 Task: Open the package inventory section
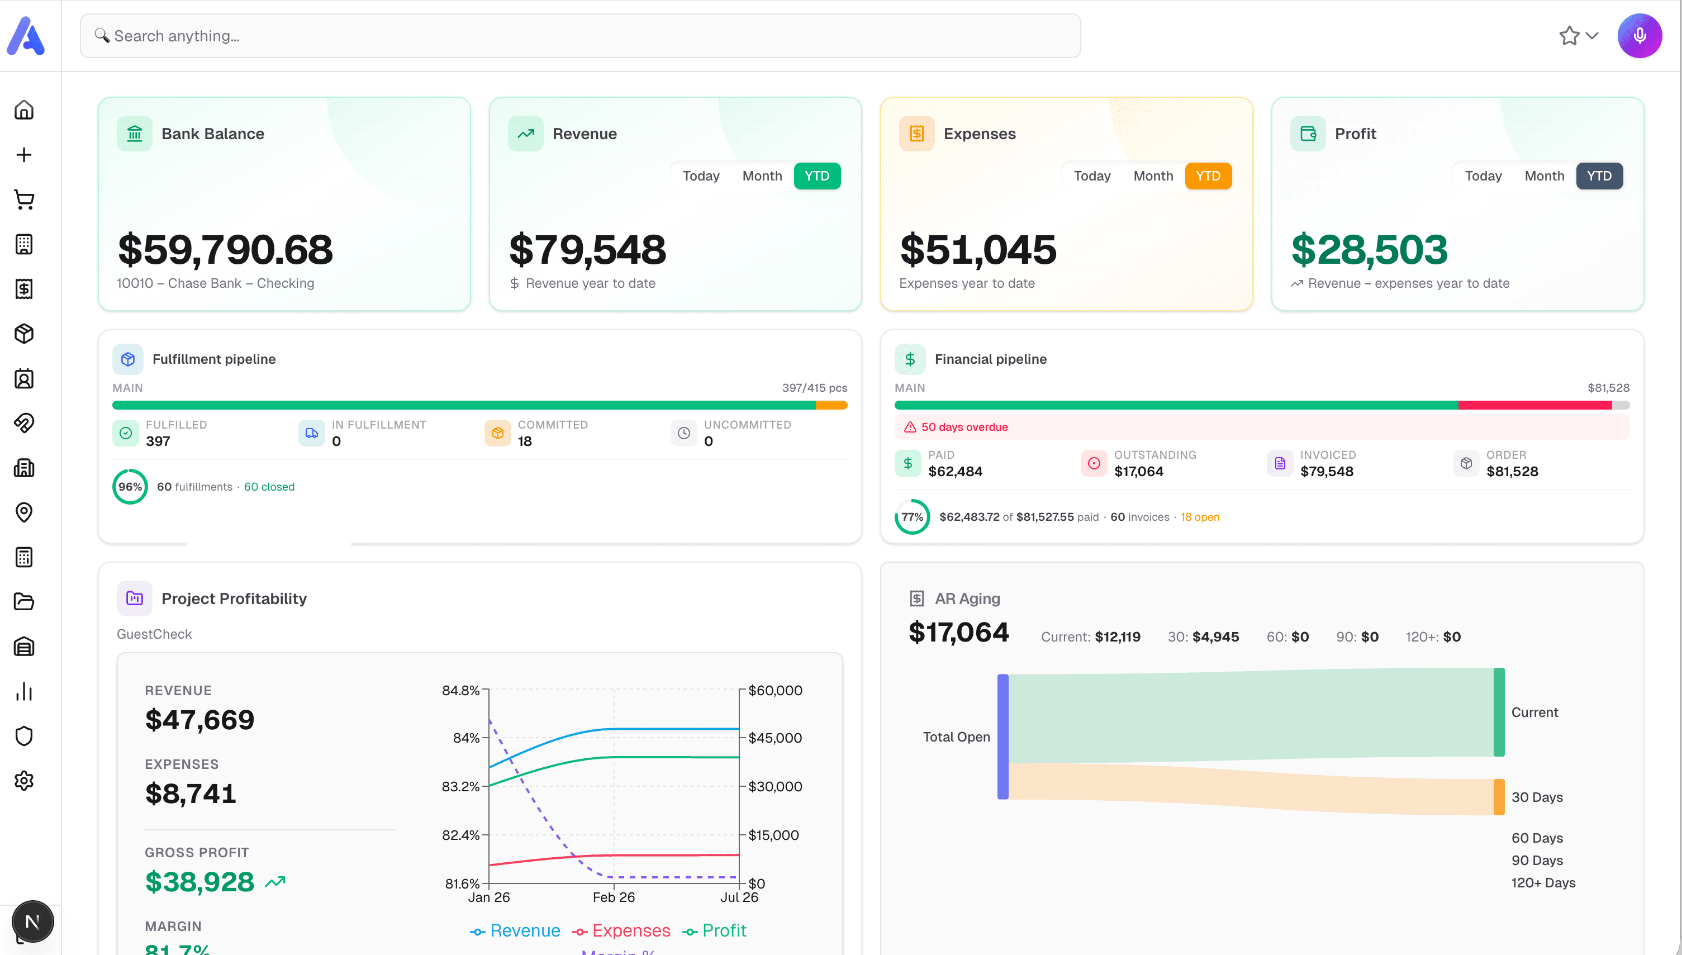[24, 334]
